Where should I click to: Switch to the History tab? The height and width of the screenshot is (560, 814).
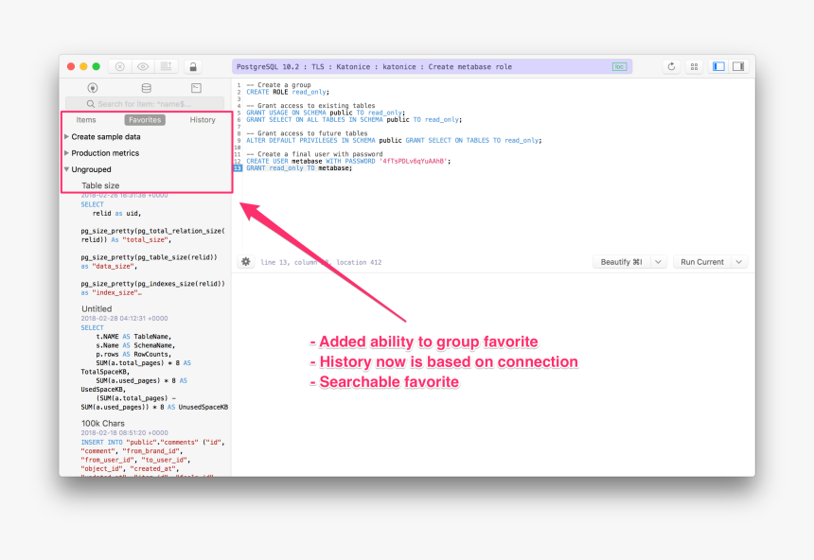203,120
